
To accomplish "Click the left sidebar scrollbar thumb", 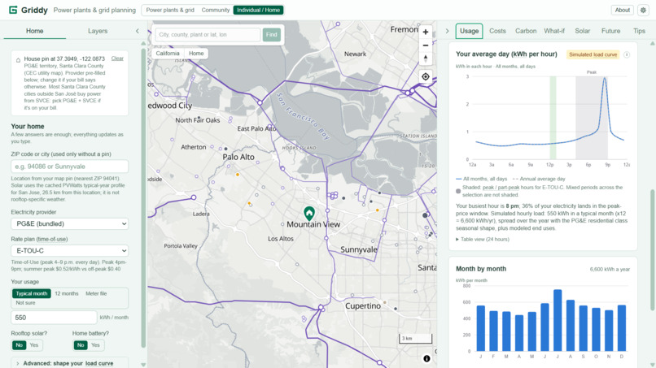I will pos(143,198).
